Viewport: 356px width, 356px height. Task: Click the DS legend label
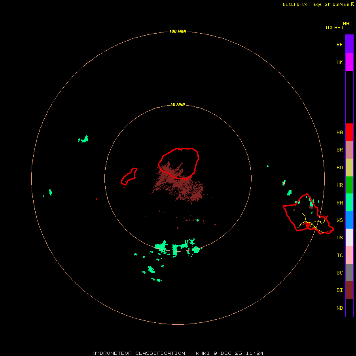click(339, 238)
